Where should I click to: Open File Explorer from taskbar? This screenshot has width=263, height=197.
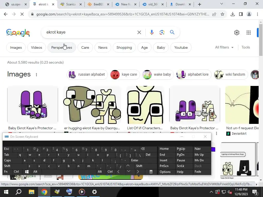31,192
